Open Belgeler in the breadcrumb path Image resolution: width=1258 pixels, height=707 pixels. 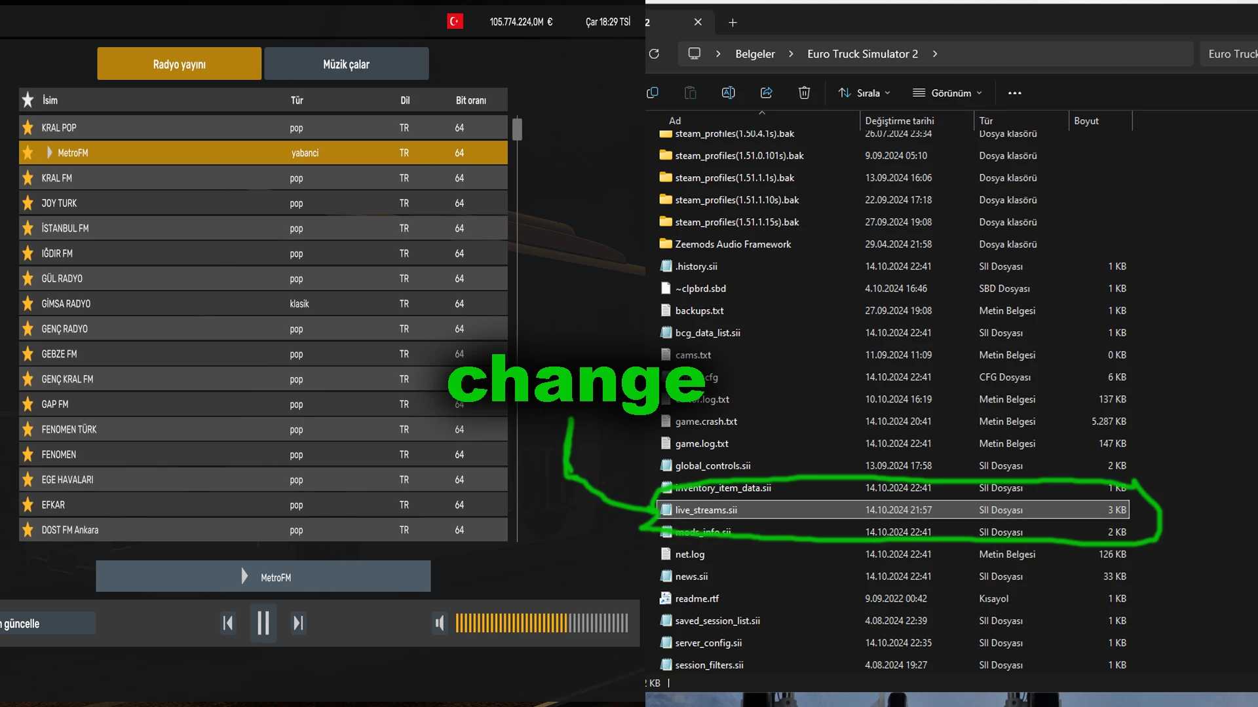[755, 54]
